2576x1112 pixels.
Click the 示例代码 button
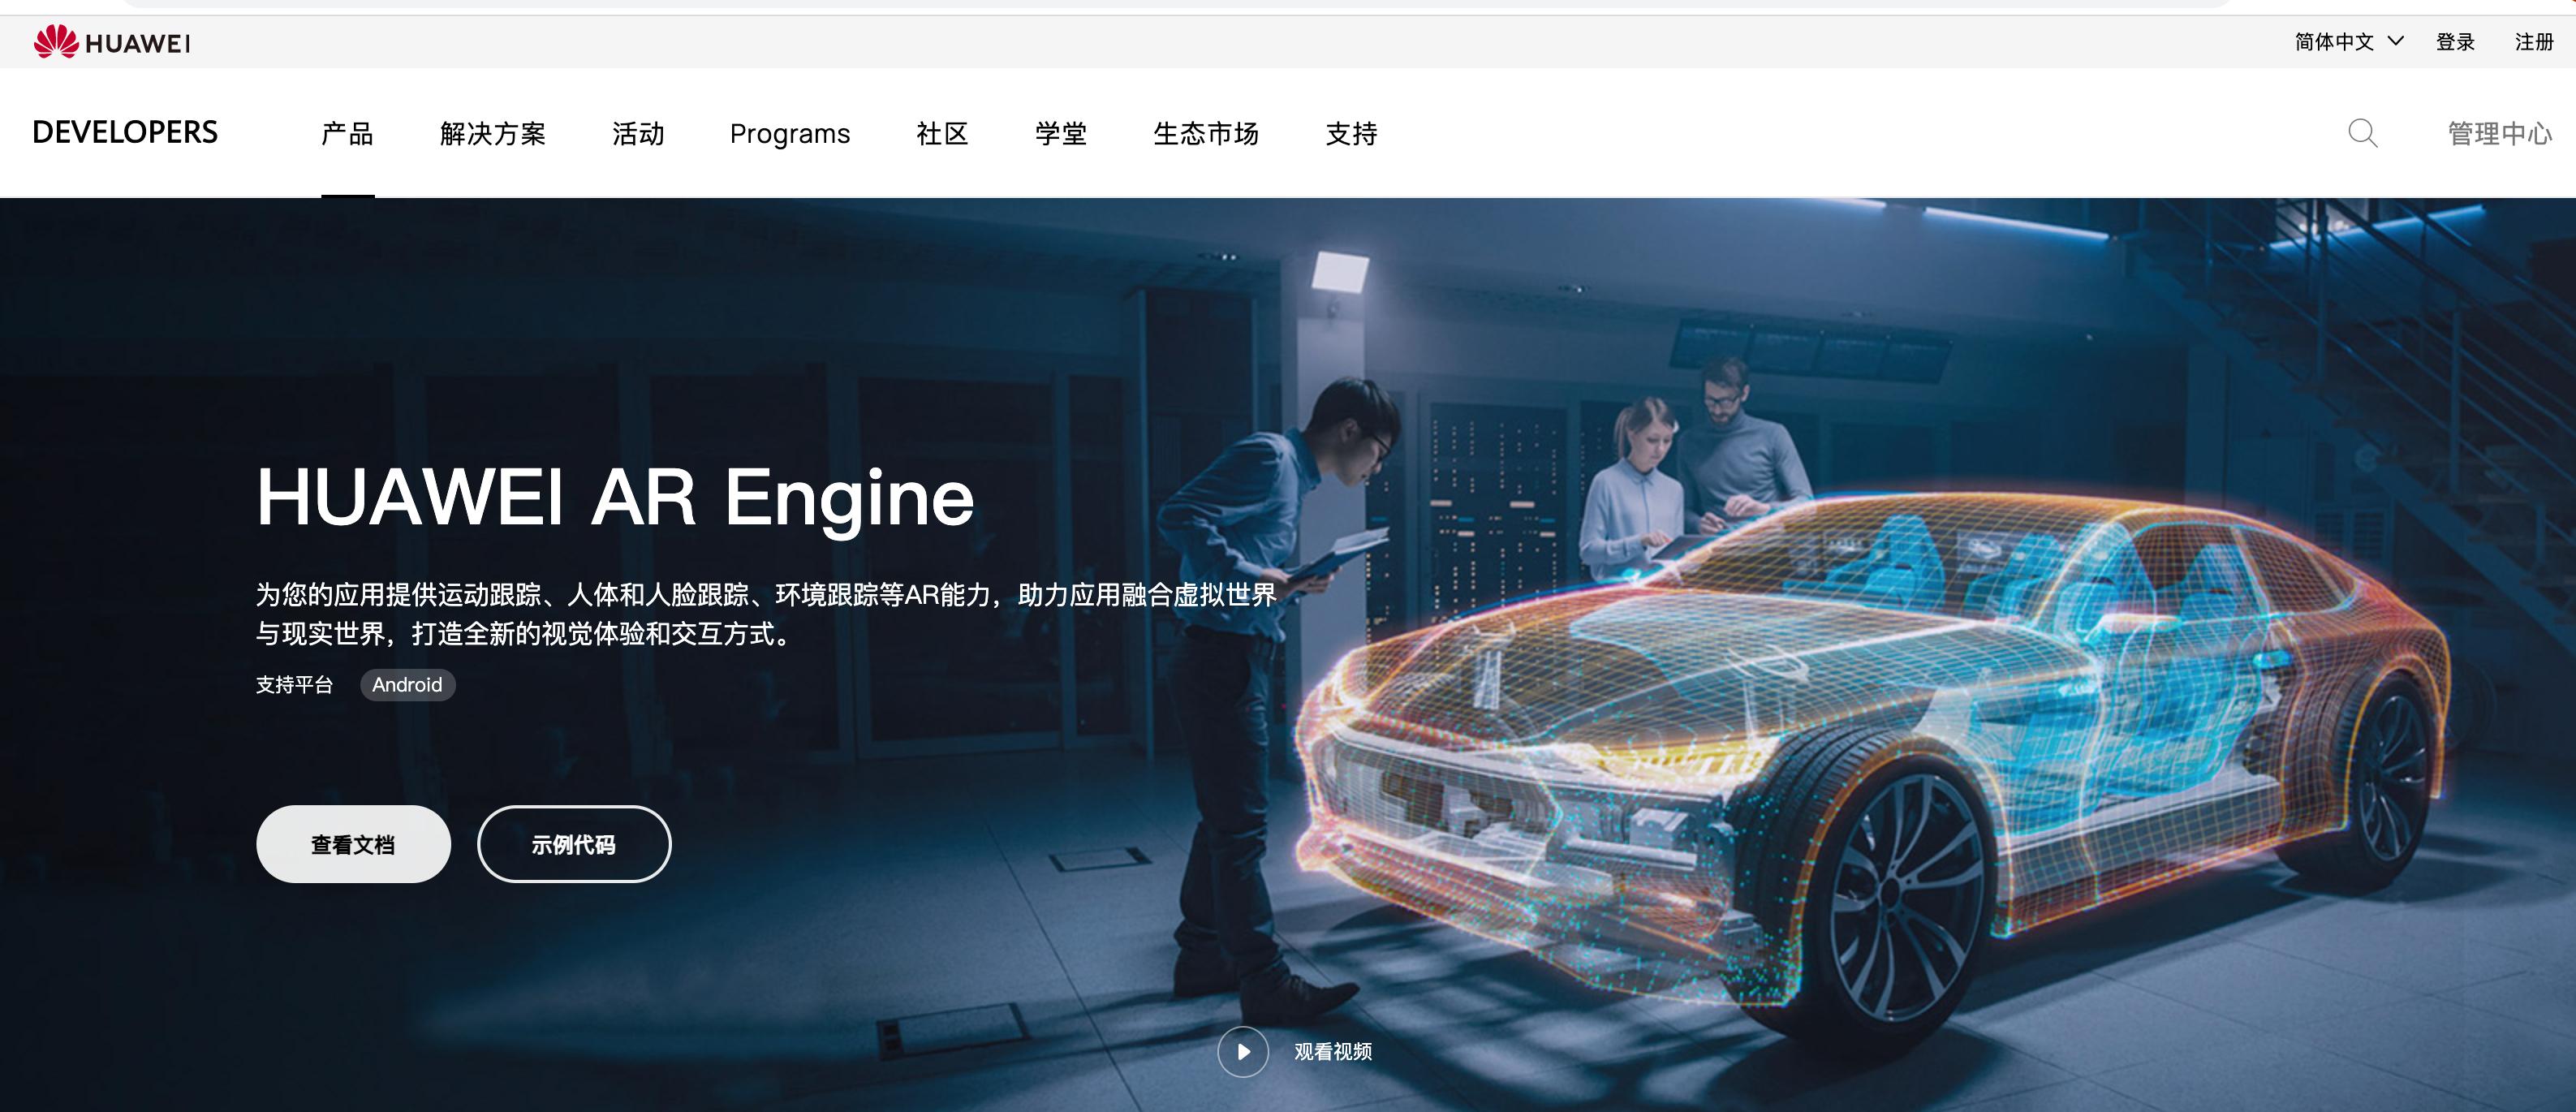[x=574, y=844]
